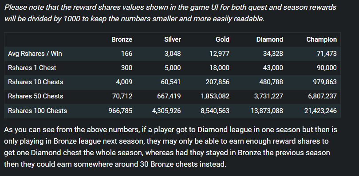The image size is (359, 176).
Task: Select the Avg Rshares / Win row label
Action: pyautogui.click(x=35, y=54)
